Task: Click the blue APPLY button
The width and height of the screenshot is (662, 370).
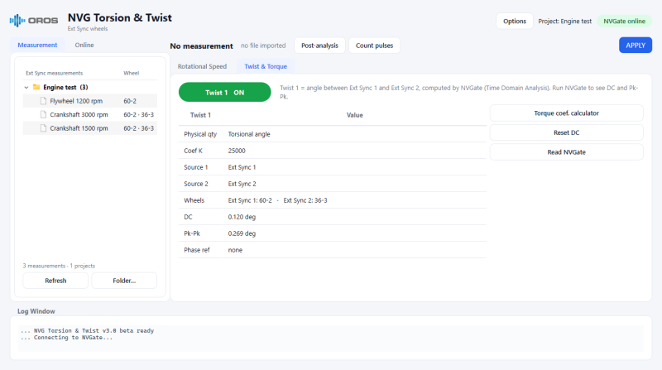Action: click(x=636, y=46)
